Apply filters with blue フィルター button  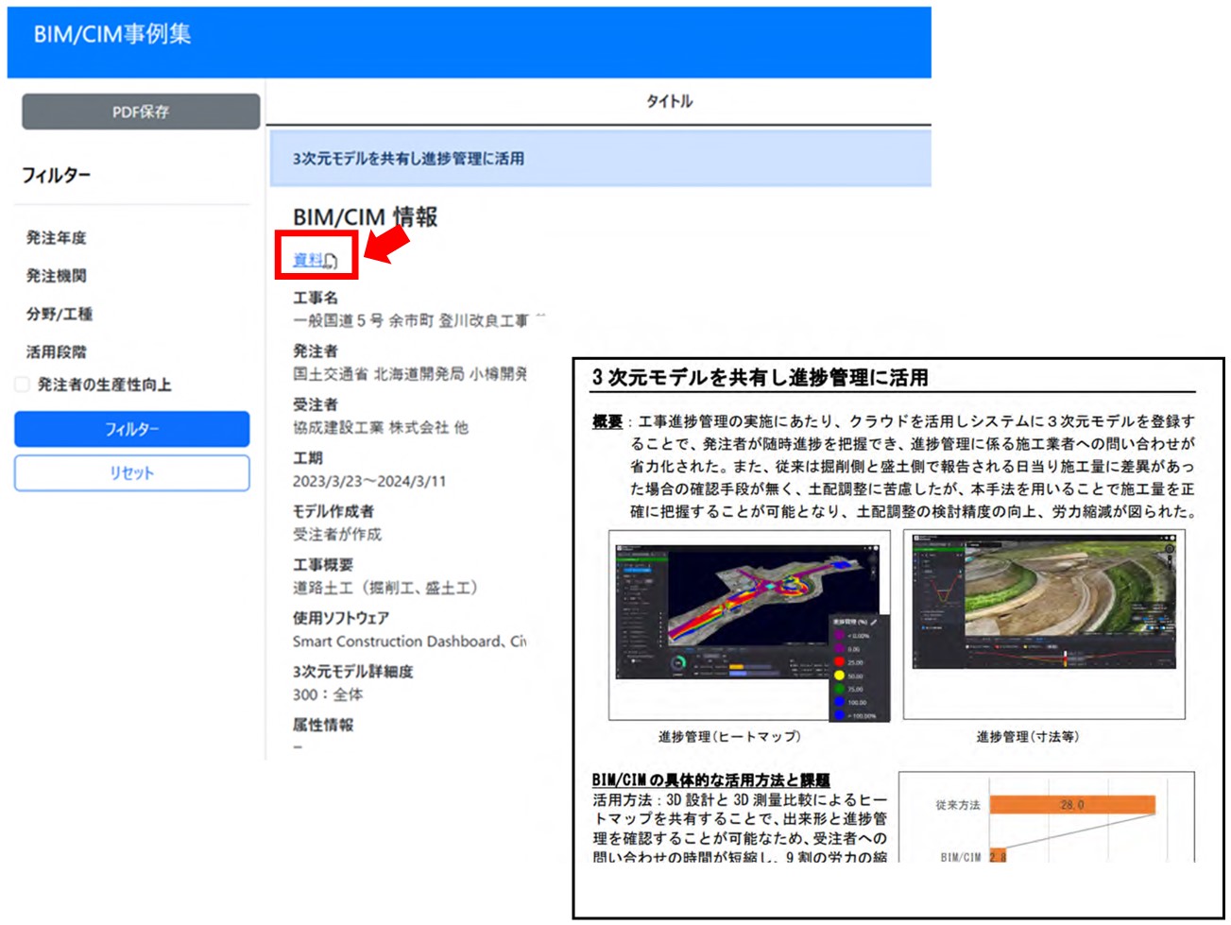132,429
